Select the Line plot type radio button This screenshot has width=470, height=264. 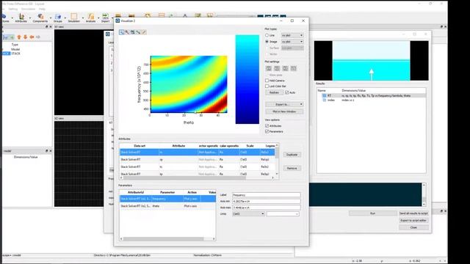point(267,35)
